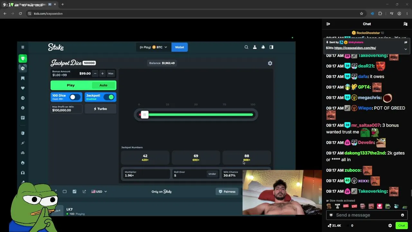Select the Auto betting tab
The height and width of the screenshot is (232, 412).
(103, 85)
